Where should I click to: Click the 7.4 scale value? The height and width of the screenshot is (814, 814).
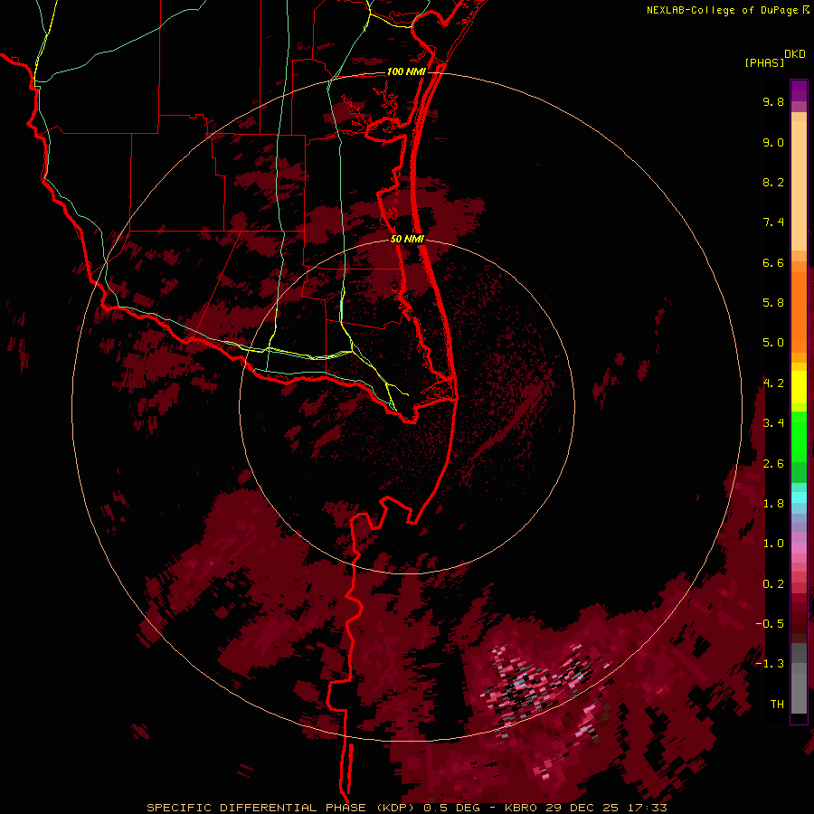point(773,222)
